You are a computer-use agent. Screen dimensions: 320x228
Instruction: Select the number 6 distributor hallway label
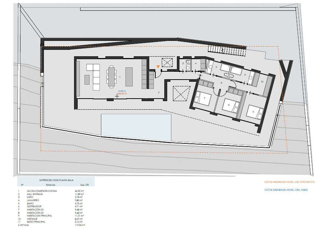[x=221, y=83]
